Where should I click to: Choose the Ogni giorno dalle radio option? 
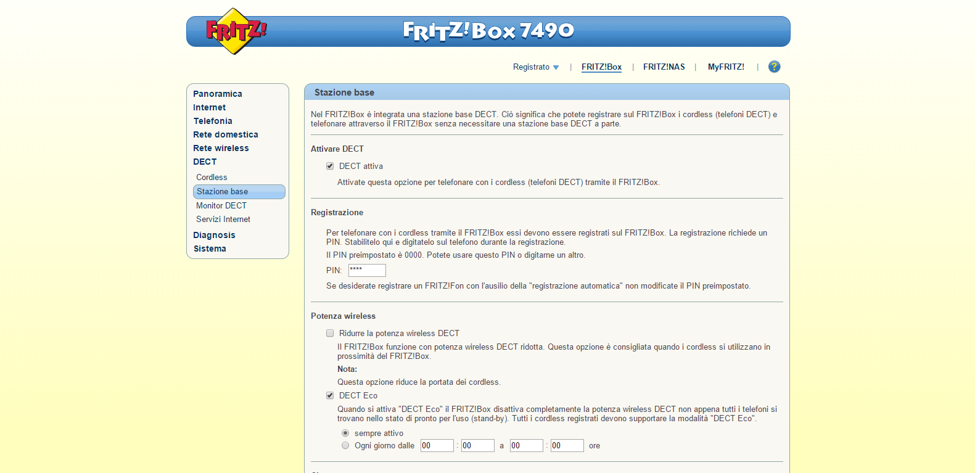coord(345,445)
